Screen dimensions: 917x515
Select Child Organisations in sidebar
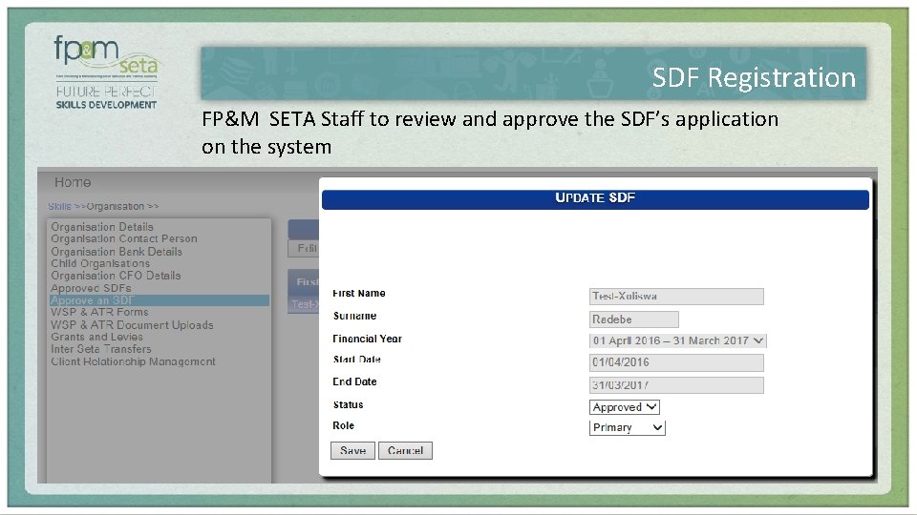(100, 263)
